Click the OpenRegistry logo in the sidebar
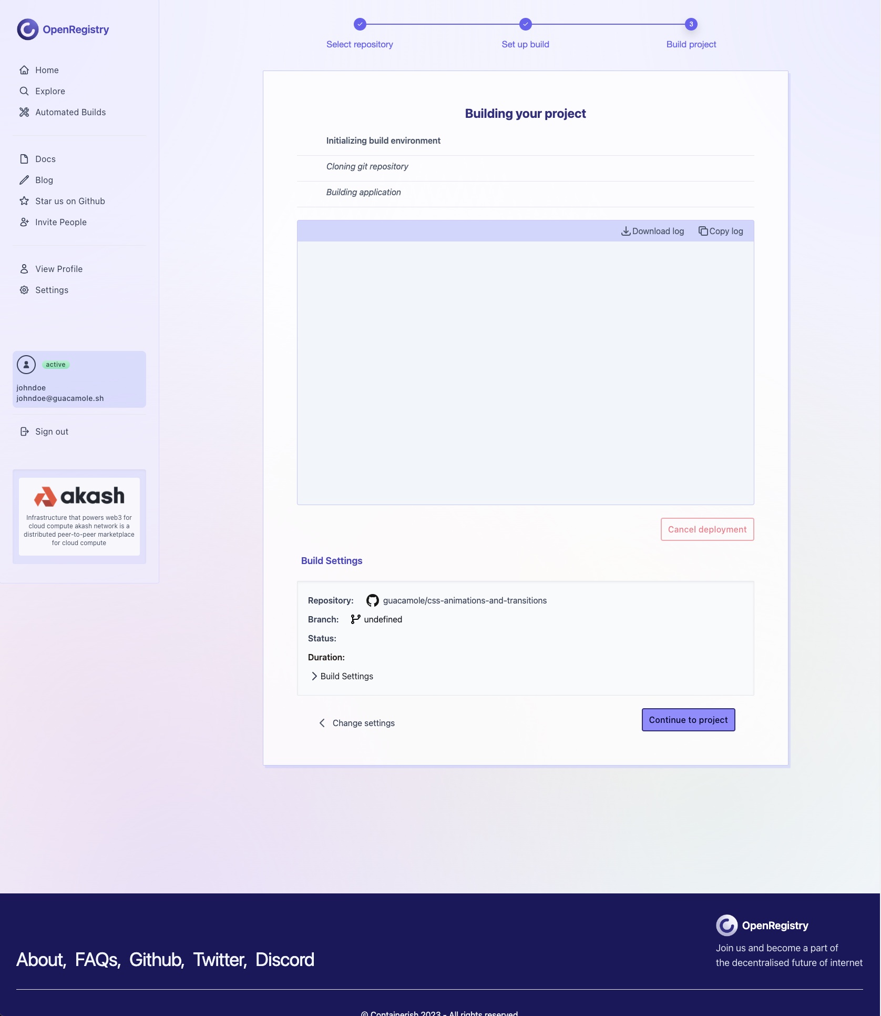The image size is (881, 1016). pos(63,29)
